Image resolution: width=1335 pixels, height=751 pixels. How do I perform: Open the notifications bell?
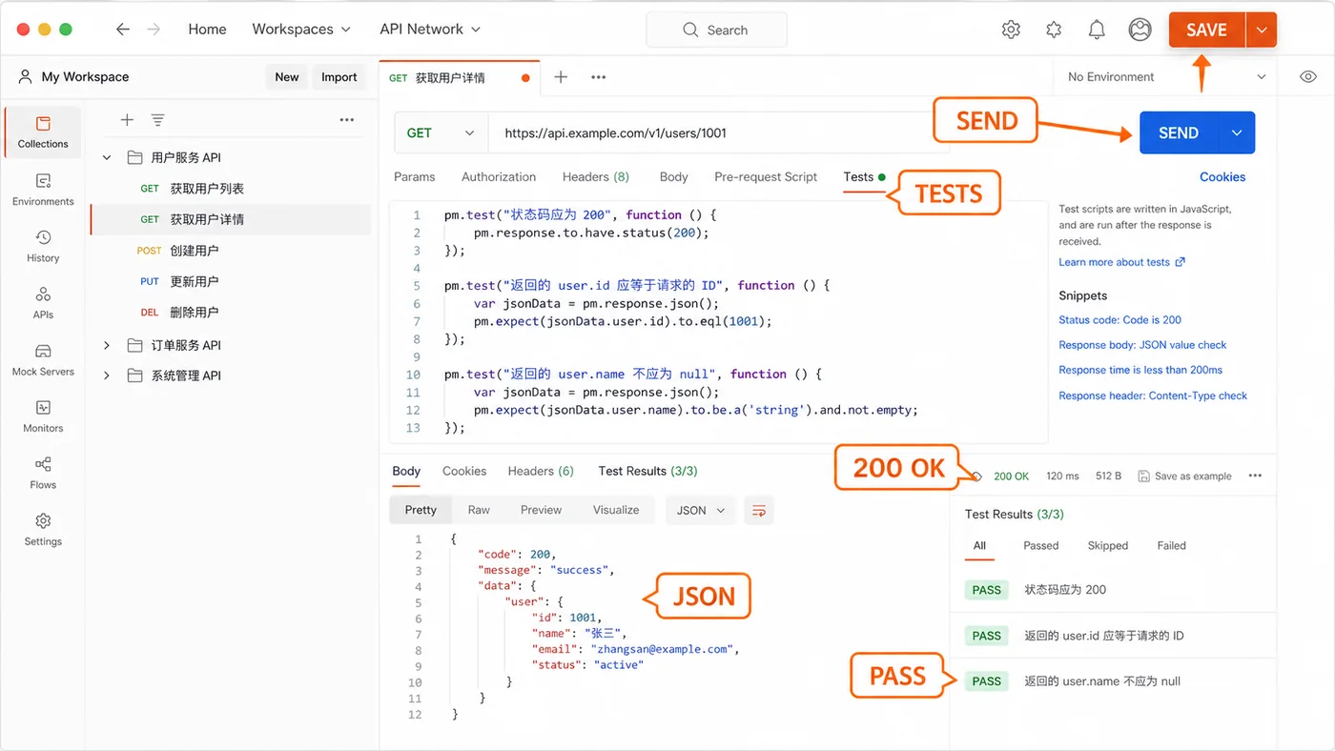1097,30
